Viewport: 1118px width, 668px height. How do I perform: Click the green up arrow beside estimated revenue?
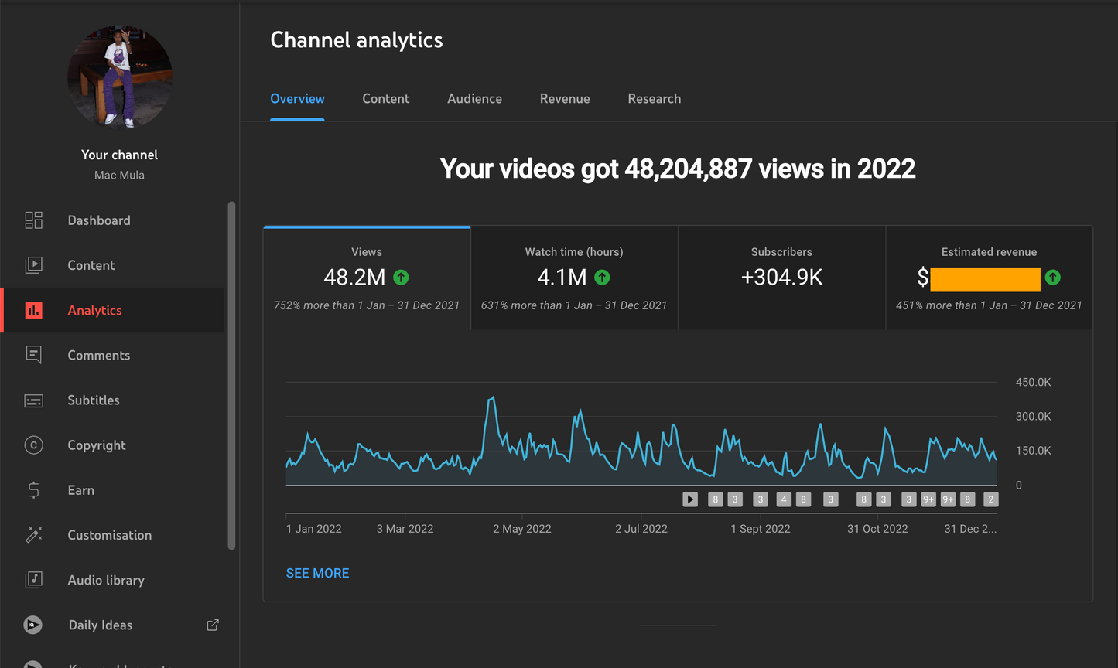point(1052,277)
